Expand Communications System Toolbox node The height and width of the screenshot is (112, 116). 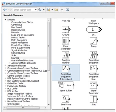pos(5,68)
